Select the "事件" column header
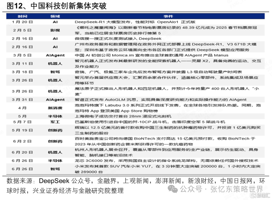 (168, 16)
